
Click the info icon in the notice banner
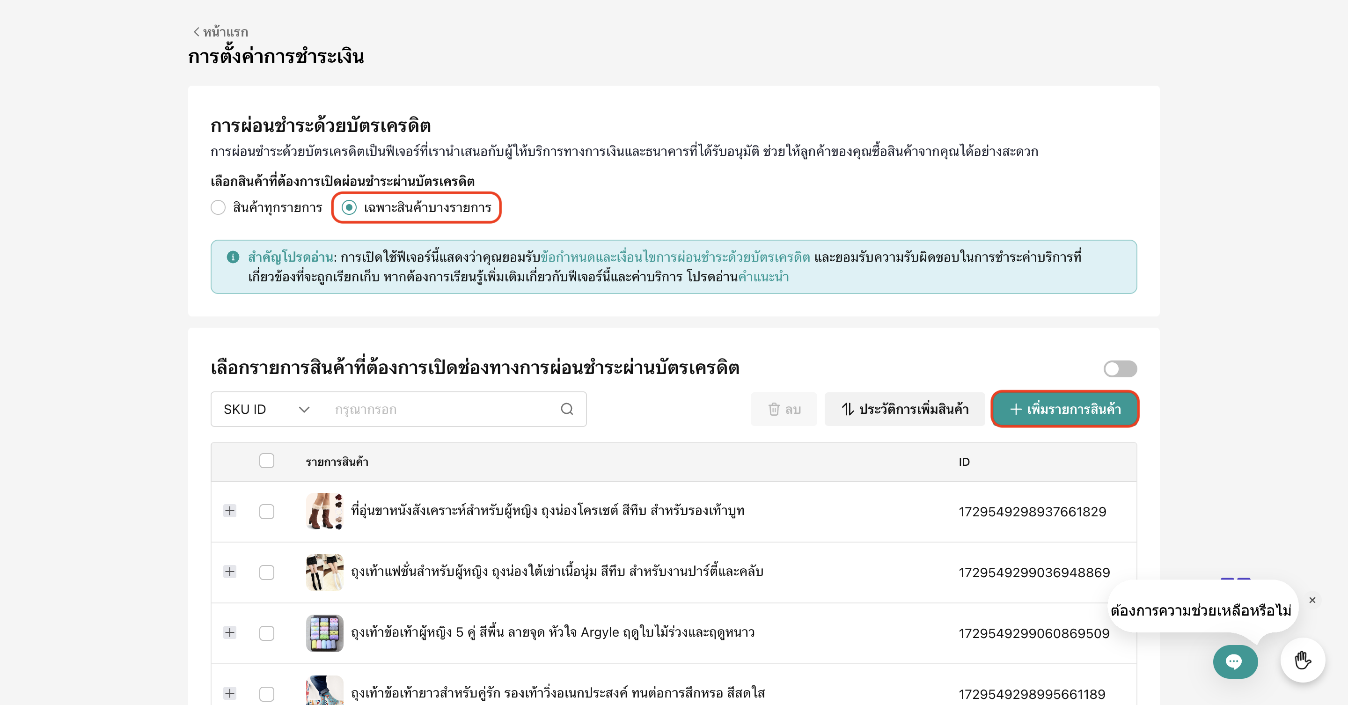(233, 257)
